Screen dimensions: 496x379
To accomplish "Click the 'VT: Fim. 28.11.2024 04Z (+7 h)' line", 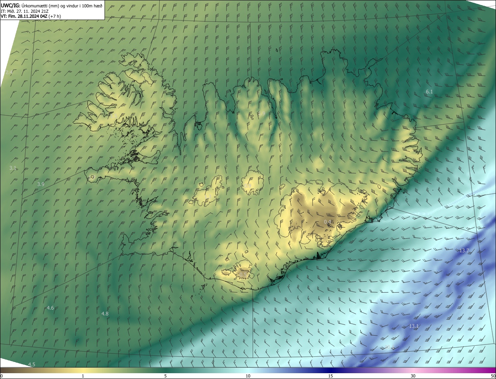I will [x=31, y=16].
